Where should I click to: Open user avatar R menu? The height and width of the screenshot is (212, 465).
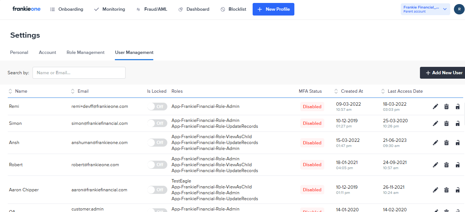459,9
